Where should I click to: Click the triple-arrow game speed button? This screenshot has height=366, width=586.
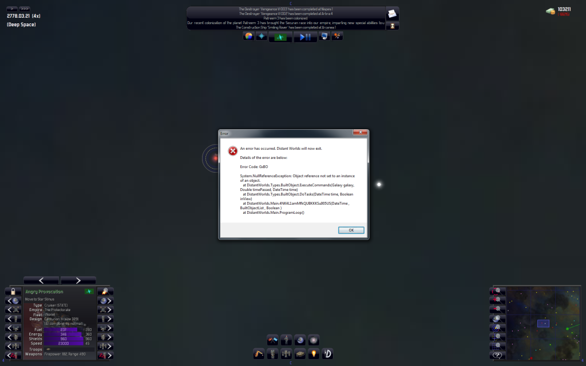pos(24,9)
